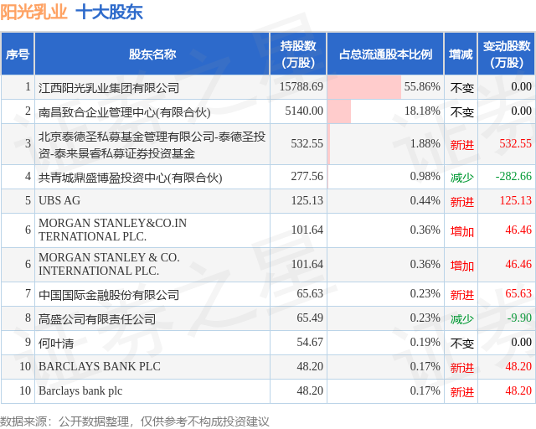Screen dimensions: 536x429
Task: Click shareholder 中国国际金融股份有限公司
Action: (109, 295)
